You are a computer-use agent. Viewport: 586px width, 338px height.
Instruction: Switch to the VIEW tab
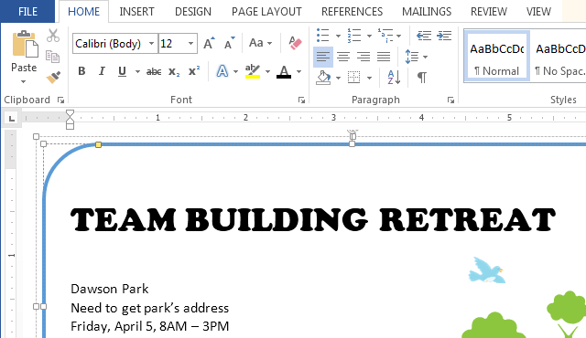pyautogui.click(x=538, y=12)
